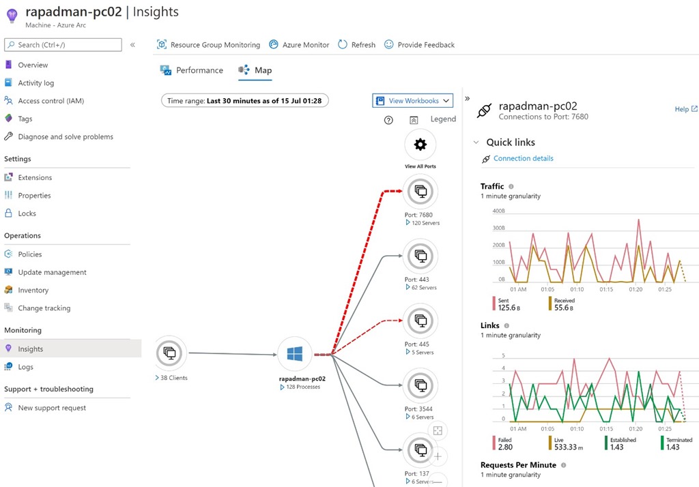This screenshot has height=487, width=699.
Task: Click the map help question mark icon
Action: pos(388,119)
